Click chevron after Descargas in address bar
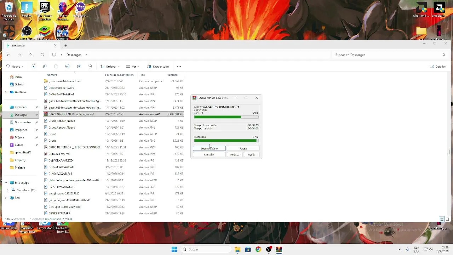Screen dimensions: 453x255 click(86, 55)
